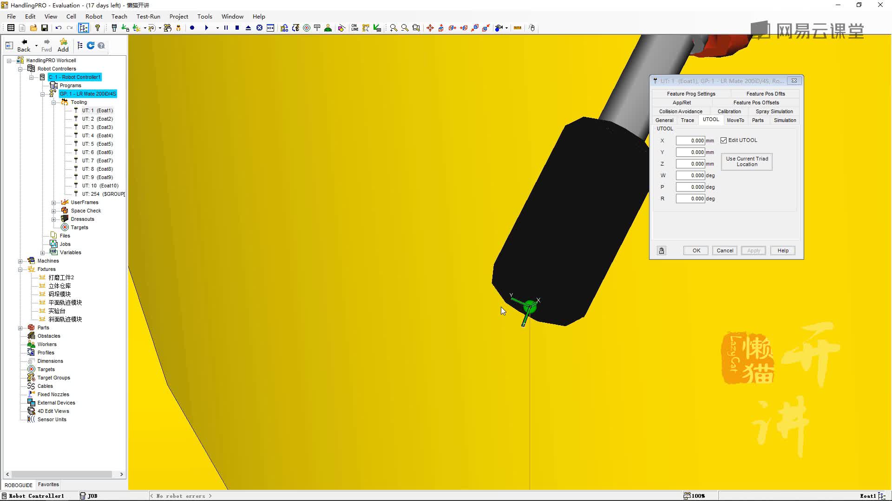This screenshot has width=892, height=501.
Task: Switch to the Calibration tab
Action: click(729, 111)
